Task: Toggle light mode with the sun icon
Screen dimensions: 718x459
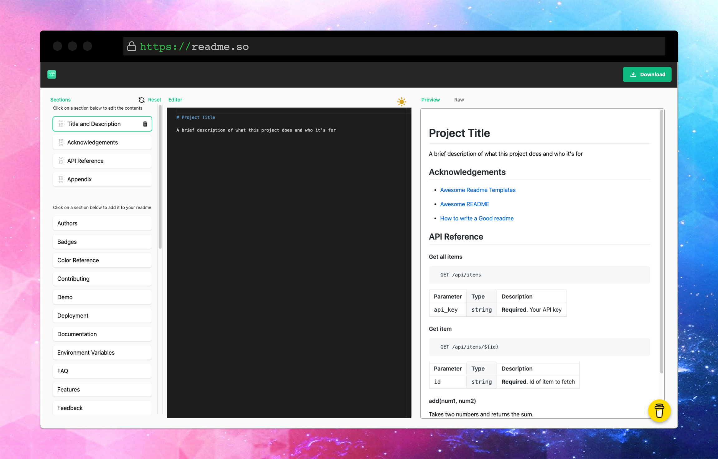Action: click(x=401, y=102)
